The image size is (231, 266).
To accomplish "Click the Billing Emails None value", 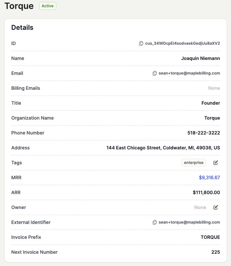I will [214, 88].
